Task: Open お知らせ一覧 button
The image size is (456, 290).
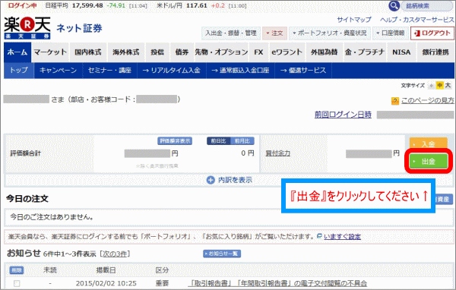Action: (x=222, y=254)
